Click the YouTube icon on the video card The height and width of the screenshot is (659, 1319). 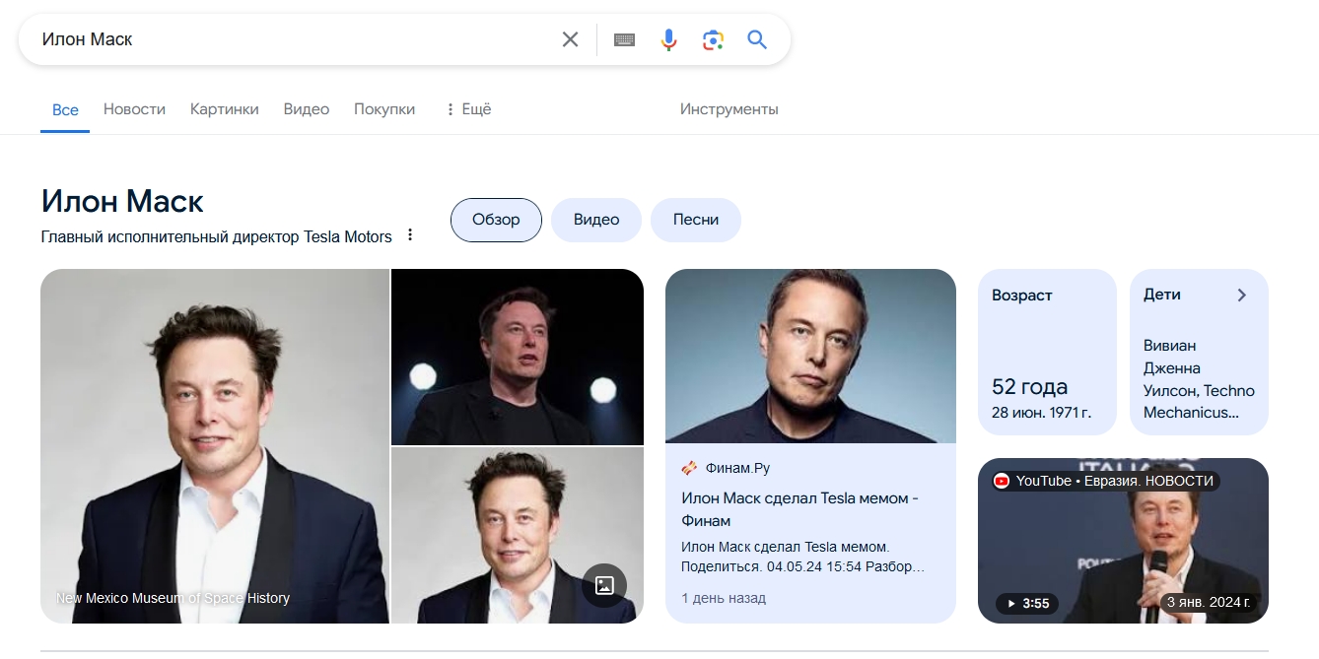coord(1003,481)
